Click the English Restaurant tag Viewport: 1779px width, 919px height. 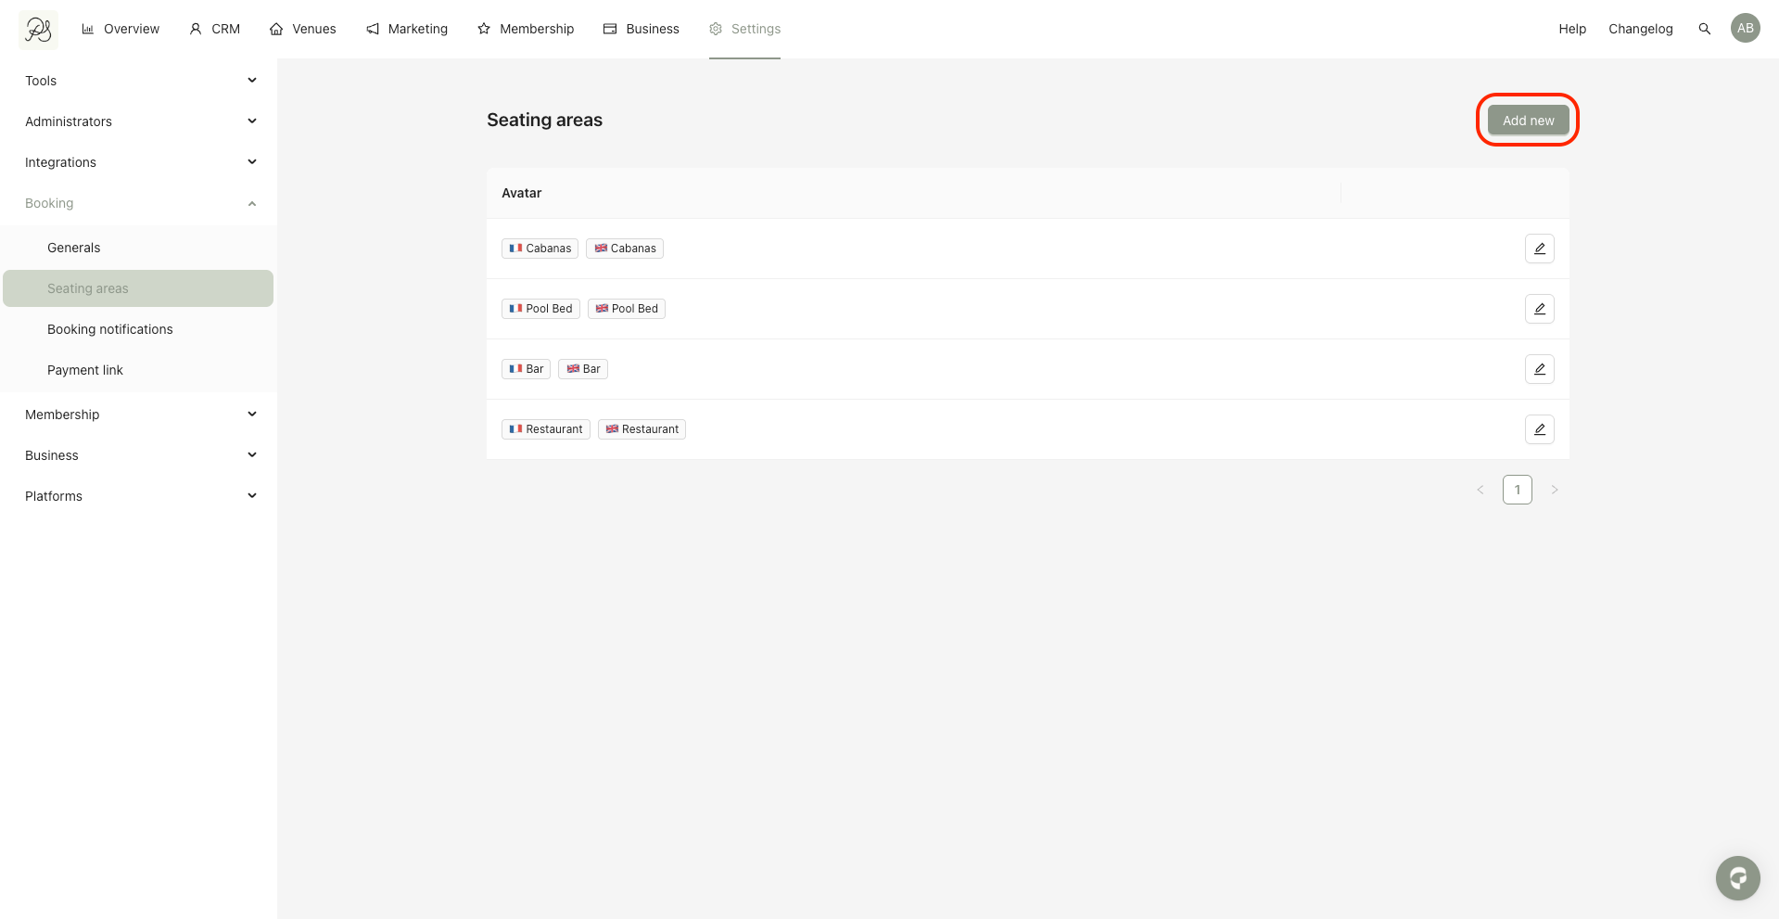(x=642, y=429)
